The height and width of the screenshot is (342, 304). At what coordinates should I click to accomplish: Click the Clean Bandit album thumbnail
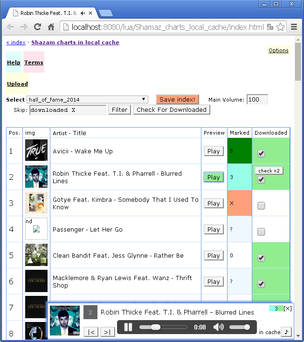tap(36, 255)
